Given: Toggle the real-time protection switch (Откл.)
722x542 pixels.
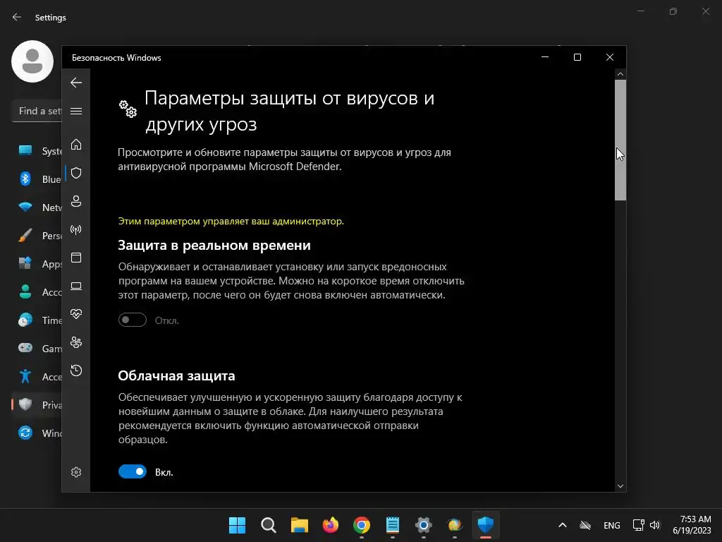Looking at the screenshot, I should click(132, 320).
